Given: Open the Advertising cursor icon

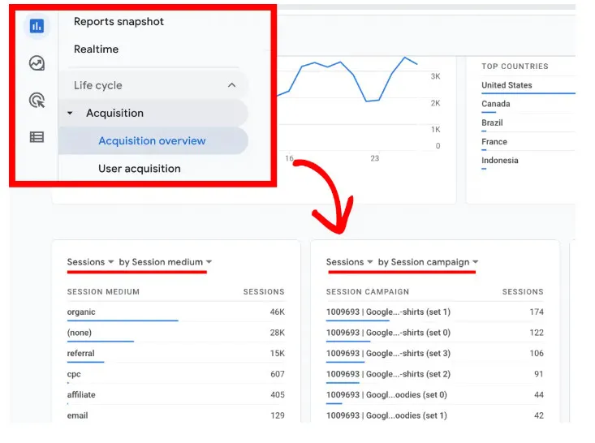Looking at the screenshot, I should click(x=36, y=101).
